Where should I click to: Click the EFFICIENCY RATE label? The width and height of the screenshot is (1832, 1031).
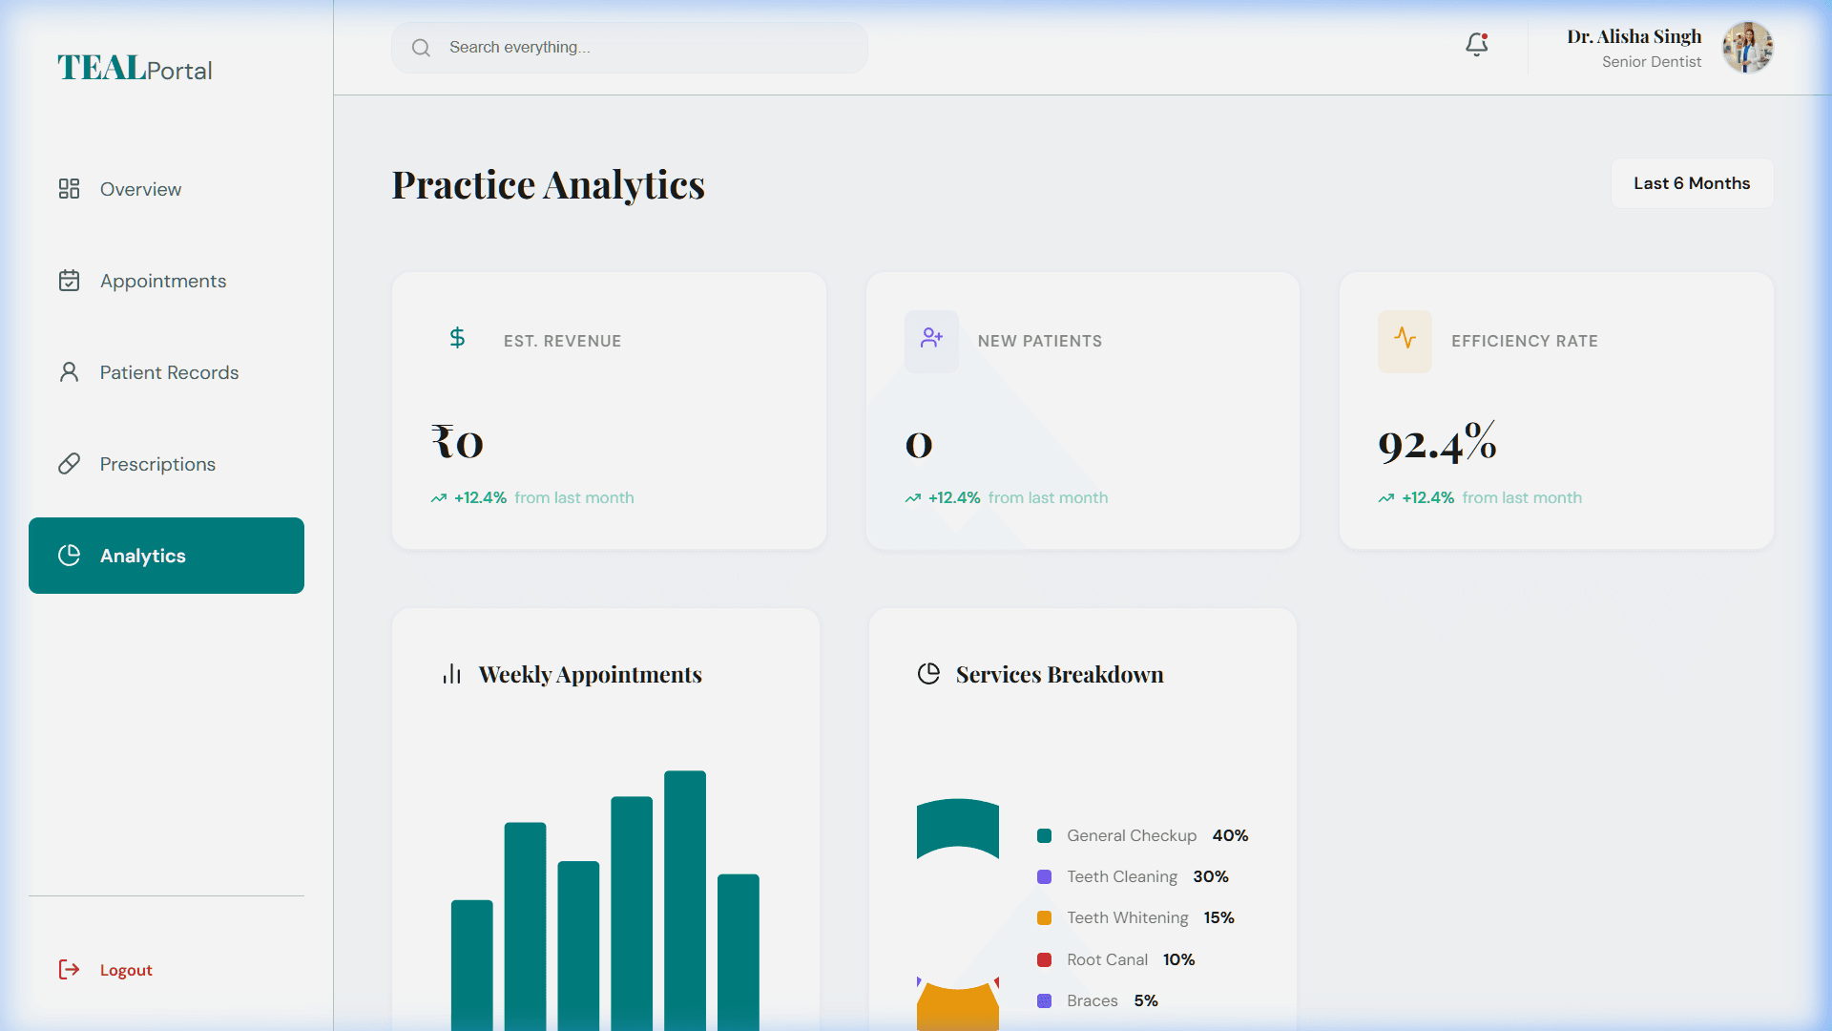click(x=1525, y=341)
